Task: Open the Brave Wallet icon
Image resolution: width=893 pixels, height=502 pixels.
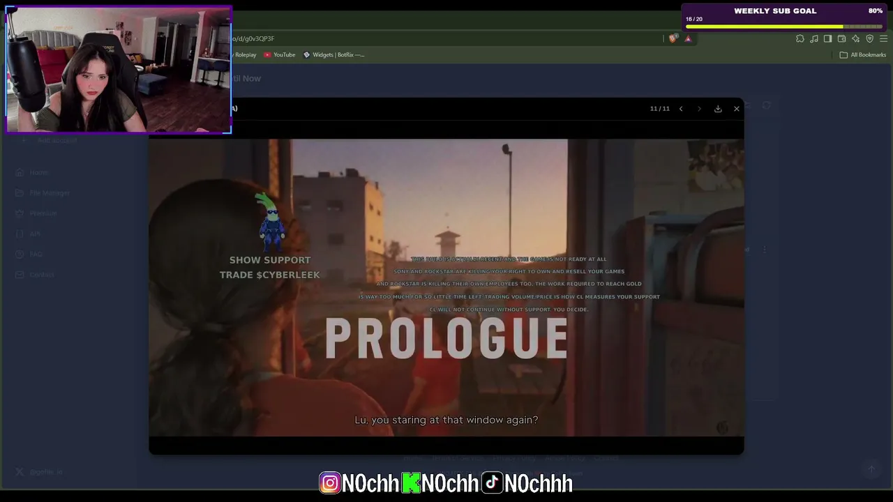Action: [x=842, y=39]
